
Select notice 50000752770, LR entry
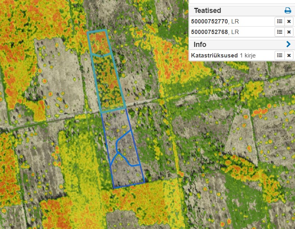215,21
